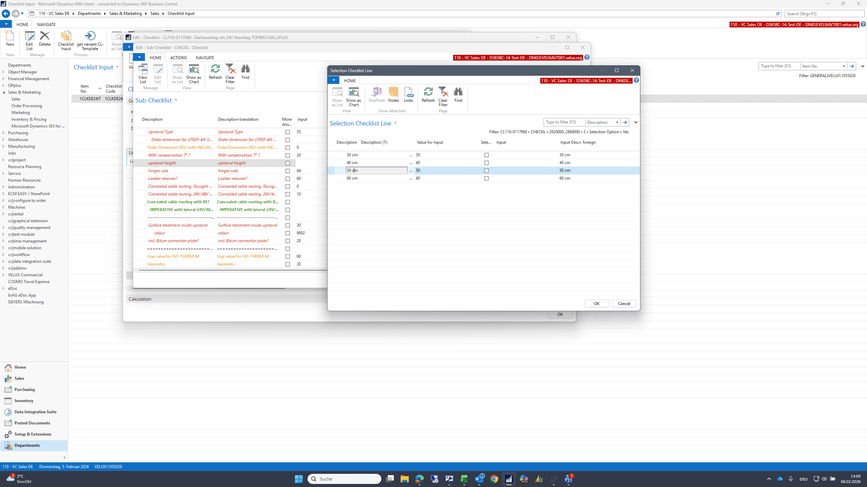
Task: Switch to ACTIONS tab in Sub-Checklist window
Action: coord(178,57)
